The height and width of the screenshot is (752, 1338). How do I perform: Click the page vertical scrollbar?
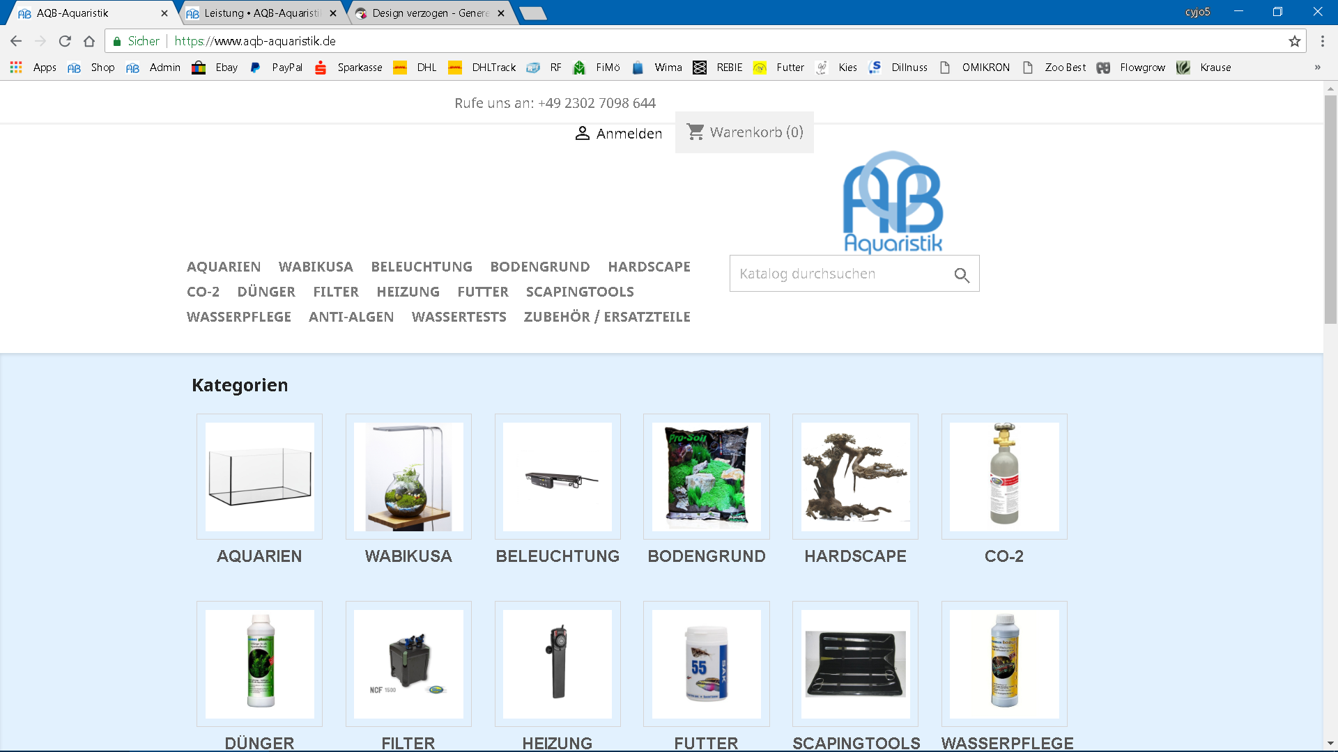1330,209
